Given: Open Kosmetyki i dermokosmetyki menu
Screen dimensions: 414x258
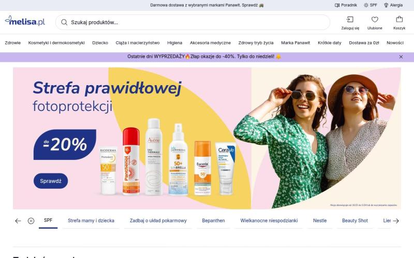Looking at the screenshot, I should [x=56, y=43].
